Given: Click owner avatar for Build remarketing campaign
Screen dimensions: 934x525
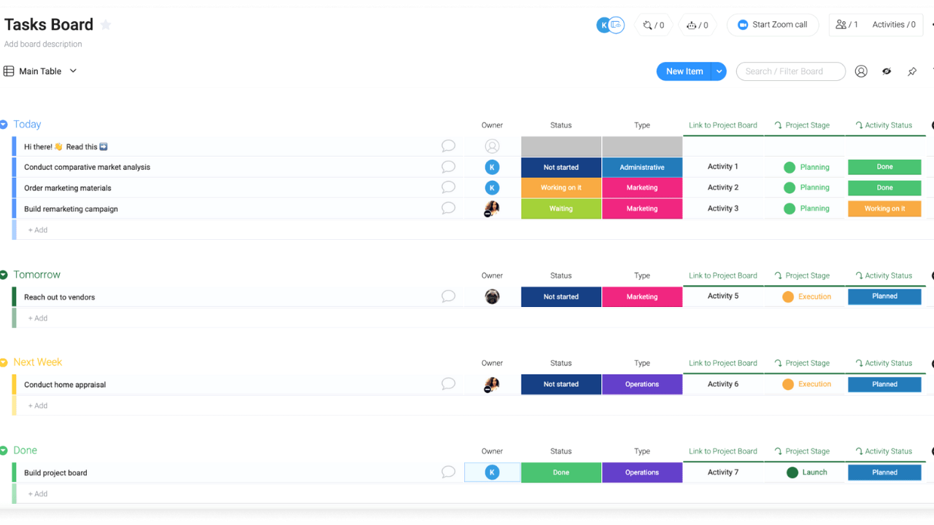Looking at the screenshot, I should point(493,209).
